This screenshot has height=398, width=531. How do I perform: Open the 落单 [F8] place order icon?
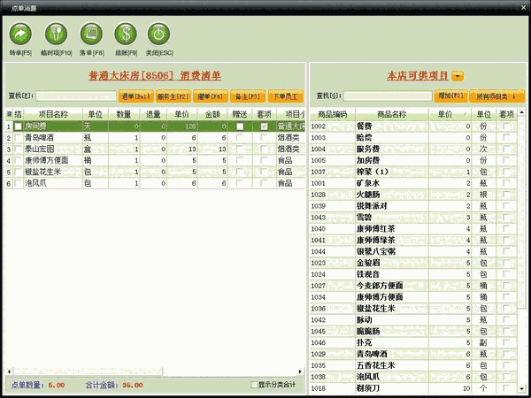click(89, 34)
